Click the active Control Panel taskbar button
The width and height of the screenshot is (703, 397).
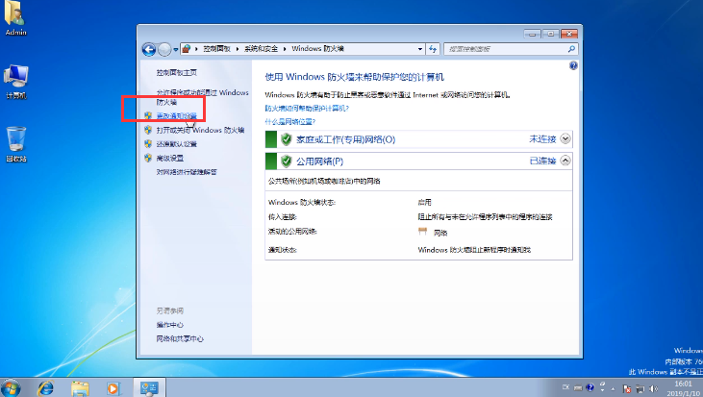click(149, 387)
